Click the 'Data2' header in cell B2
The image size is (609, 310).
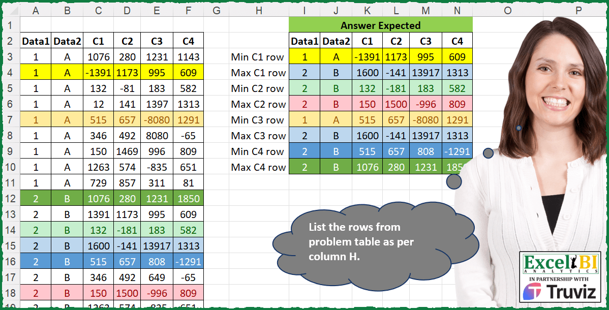(x=67, y=41)
